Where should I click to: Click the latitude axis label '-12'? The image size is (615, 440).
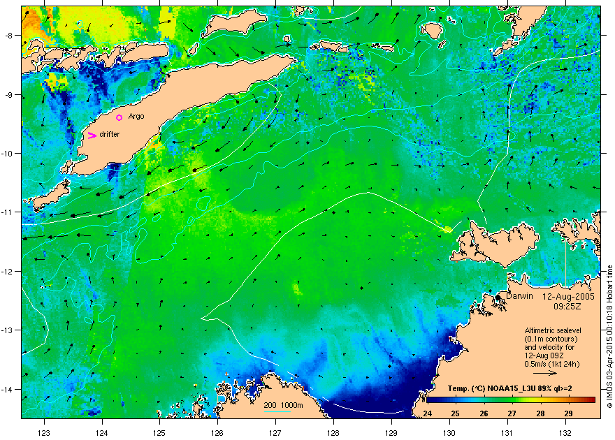coord(8,271)
